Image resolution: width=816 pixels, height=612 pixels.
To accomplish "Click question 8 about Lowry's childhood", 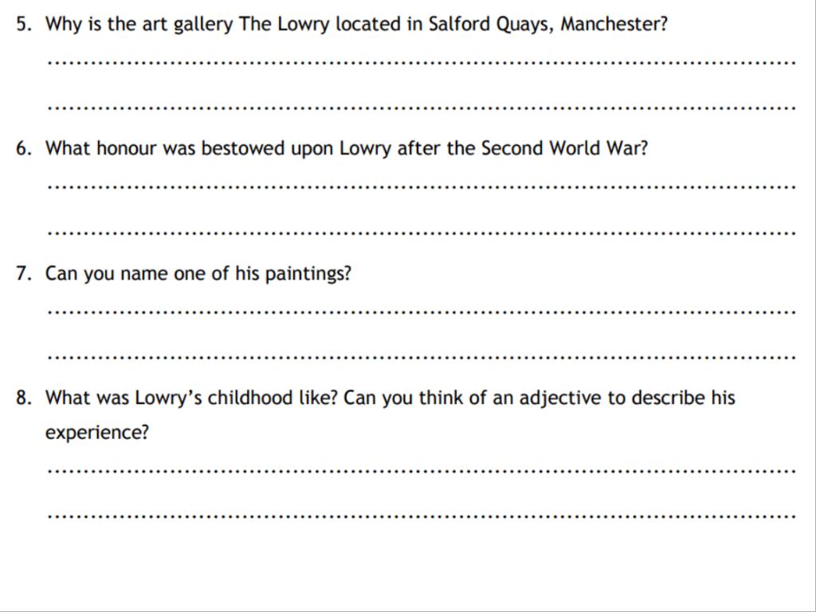I will point(390,415).
